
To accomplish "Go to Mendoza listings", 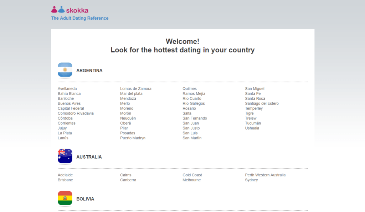I will [128, 98].
